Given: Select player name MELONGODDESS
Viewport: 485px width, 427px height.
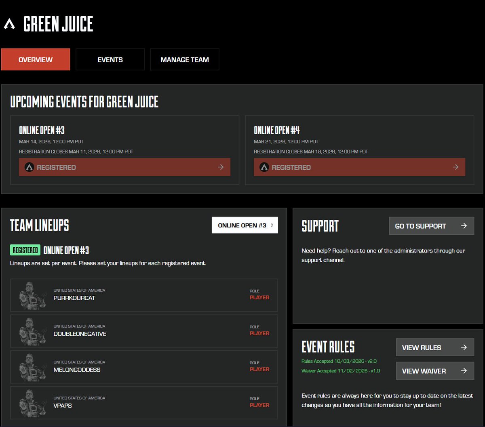Looking at the screenshot, I should pyautogui.click(x=77, y=370).
